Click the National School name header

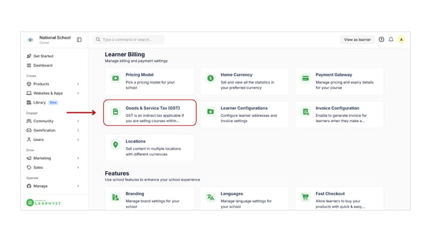[x=55, y=37]
